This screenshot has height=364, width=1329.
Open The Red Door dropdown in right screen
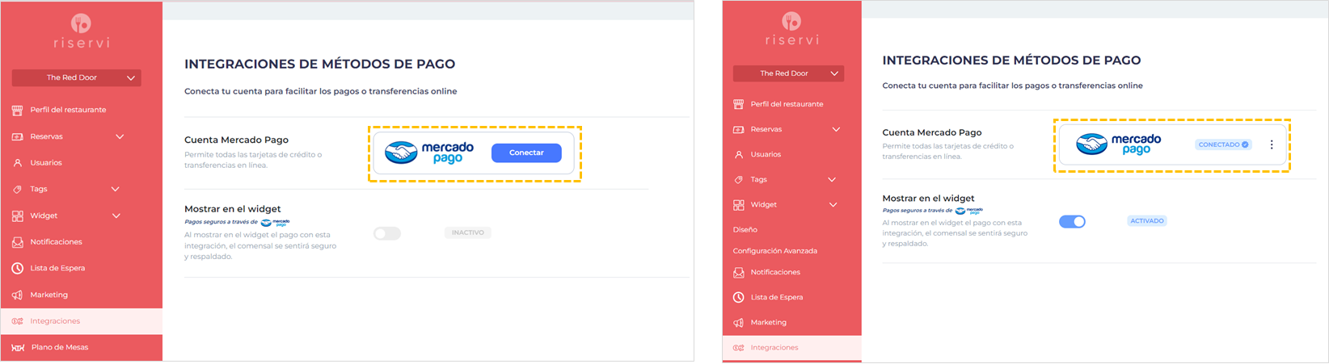click(x=788, y=73)
